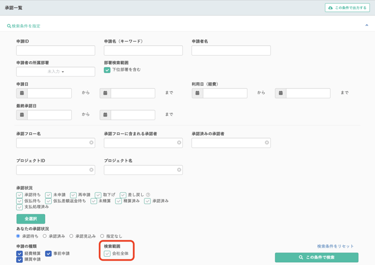This screenshot has width=375, height=265.
Task: Uncheck the 購買申請 checkbox
Action: point(20,260)
